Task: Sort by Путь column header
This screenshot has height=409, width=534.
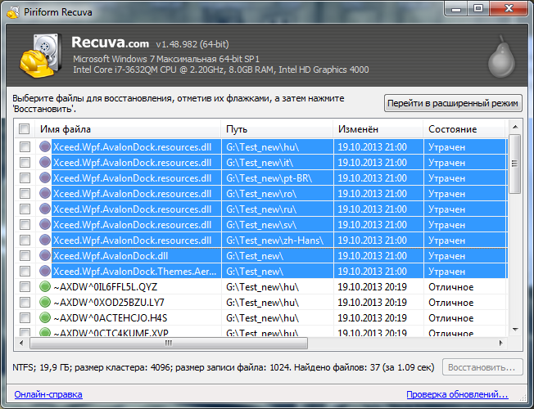Action: 277,129
